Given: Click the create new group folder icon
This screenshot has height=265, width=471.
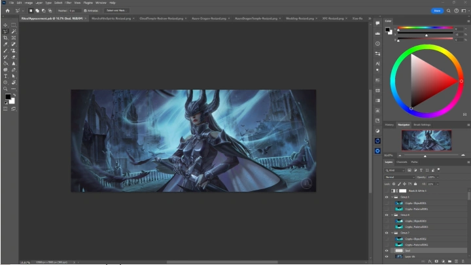Looking at the screenshot, I should 449,261.
